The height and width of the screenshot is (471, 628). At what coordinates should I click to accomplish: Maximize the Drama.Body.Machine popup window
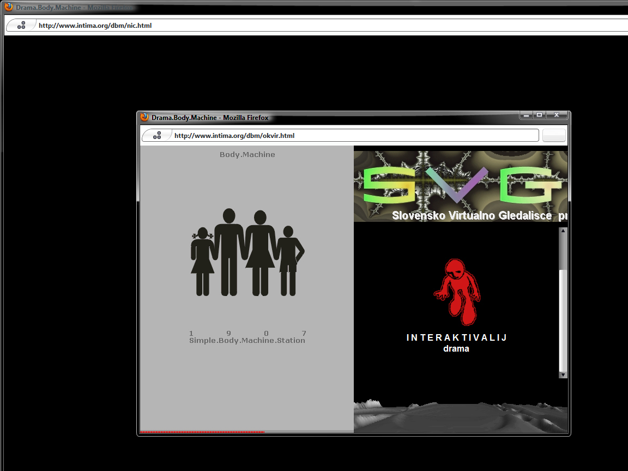539,115
